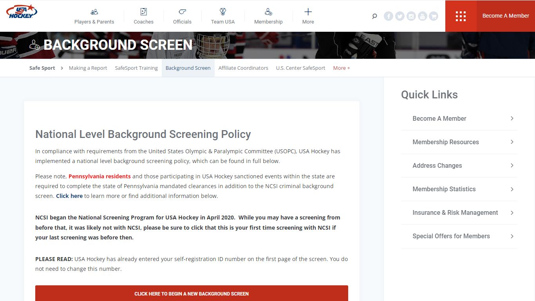Click chevron beside Membership Resources

[512, 142]
